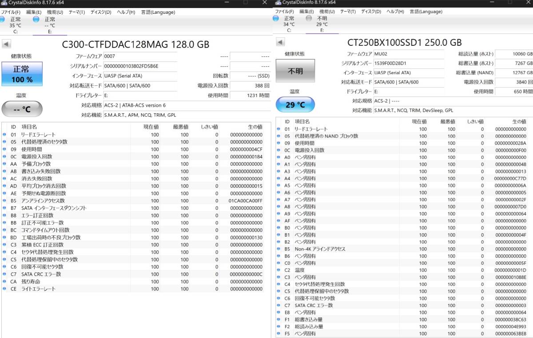
Task: Click the -- °C temperature button in left window
Action: (22, 109)
